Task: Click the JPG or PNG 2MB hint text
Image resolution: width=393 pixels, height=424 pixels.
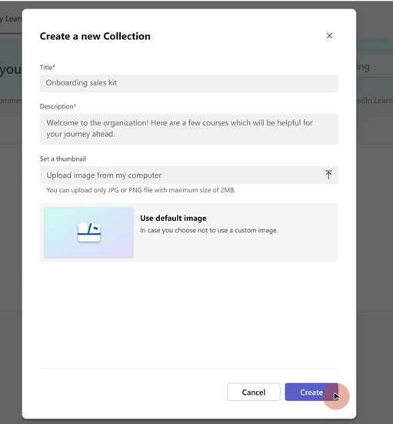Action: pos(141,190)
